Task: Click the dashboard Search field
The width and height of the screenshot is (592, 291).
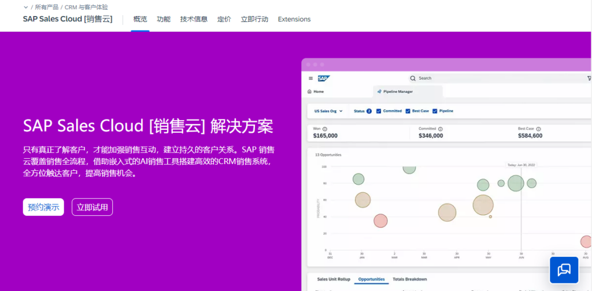Action: (x=498, y=79)
